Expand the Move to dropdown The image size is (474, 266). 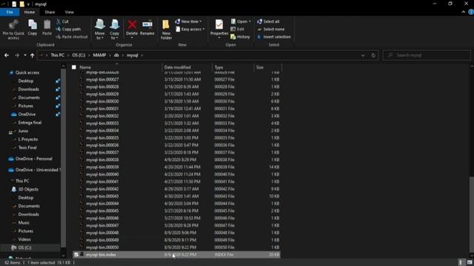(x=99, y=35)
